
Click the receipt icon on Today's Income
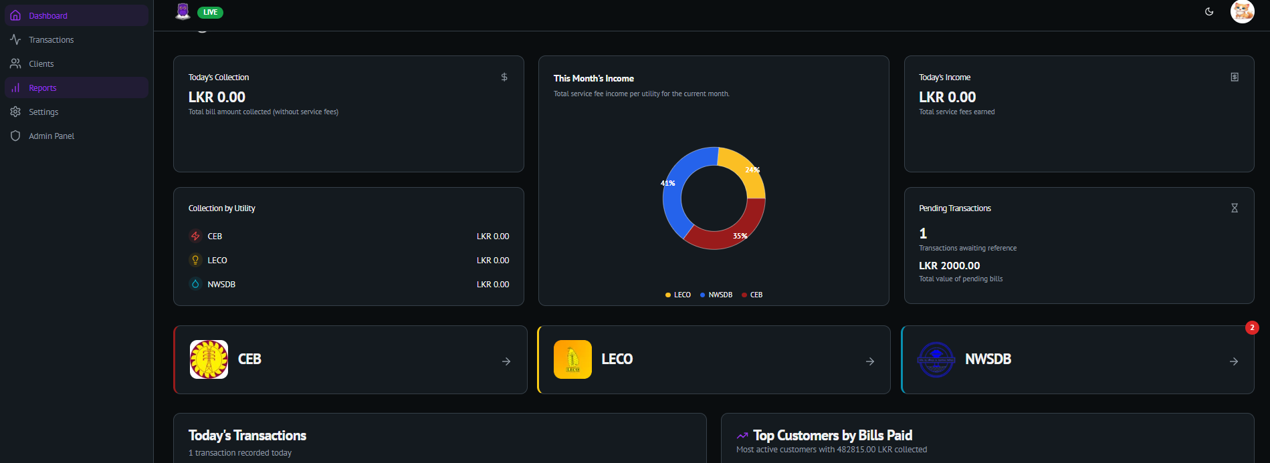[1235, 77]
